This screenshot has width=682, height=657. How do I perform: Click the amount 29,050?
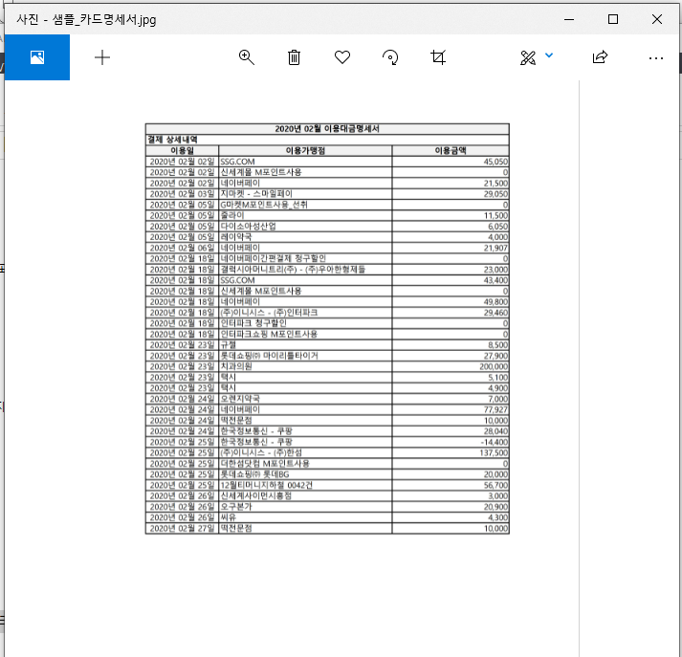tap(495, 194)
